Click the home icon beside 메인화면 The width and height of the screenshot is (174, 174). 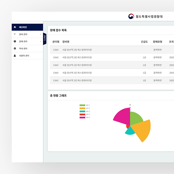click(x=15, y=27)
